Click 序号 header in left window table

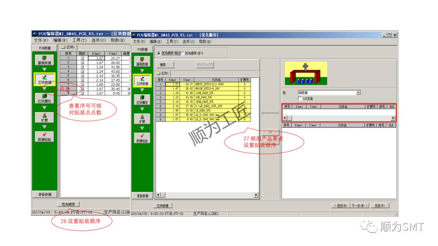68,53
